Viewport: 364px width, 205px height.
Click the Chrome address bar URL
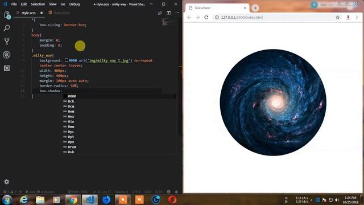(242, 18)
